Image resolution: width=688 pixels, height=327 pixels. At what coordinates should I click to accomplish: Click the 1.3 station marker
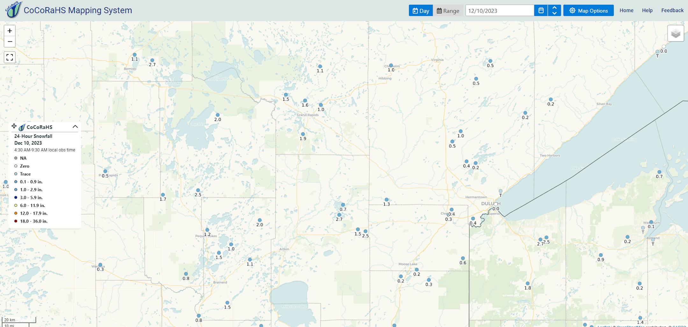386,200
